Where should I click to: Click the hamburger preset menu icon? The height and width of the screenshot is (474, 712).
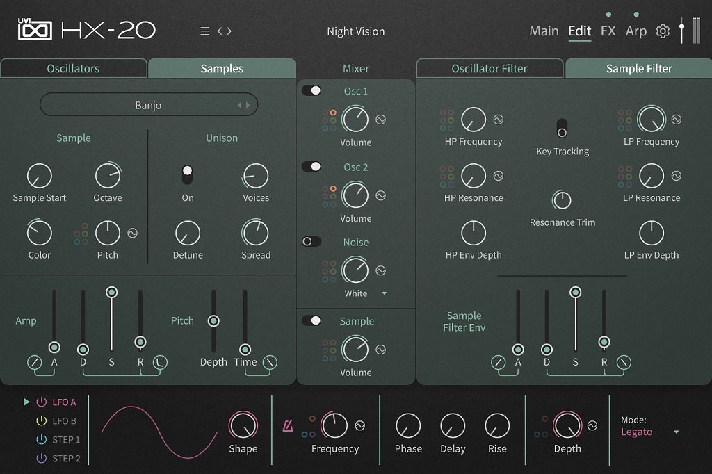tap(204, 31)
